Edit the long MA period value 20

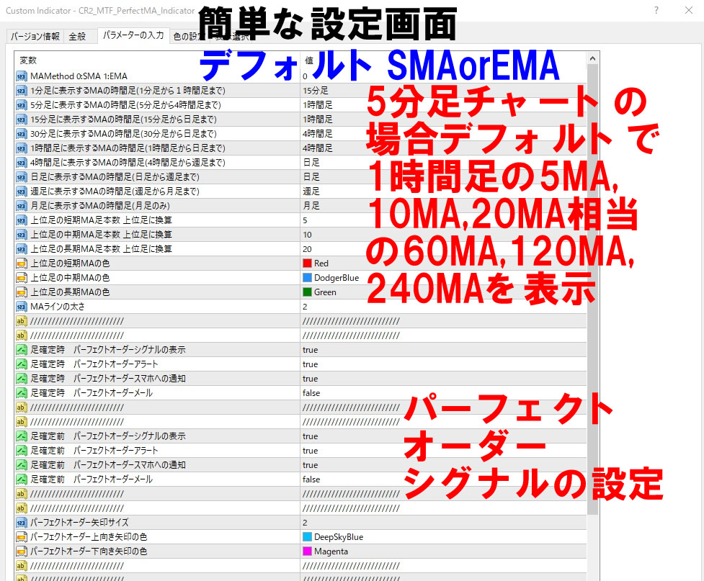443,249
